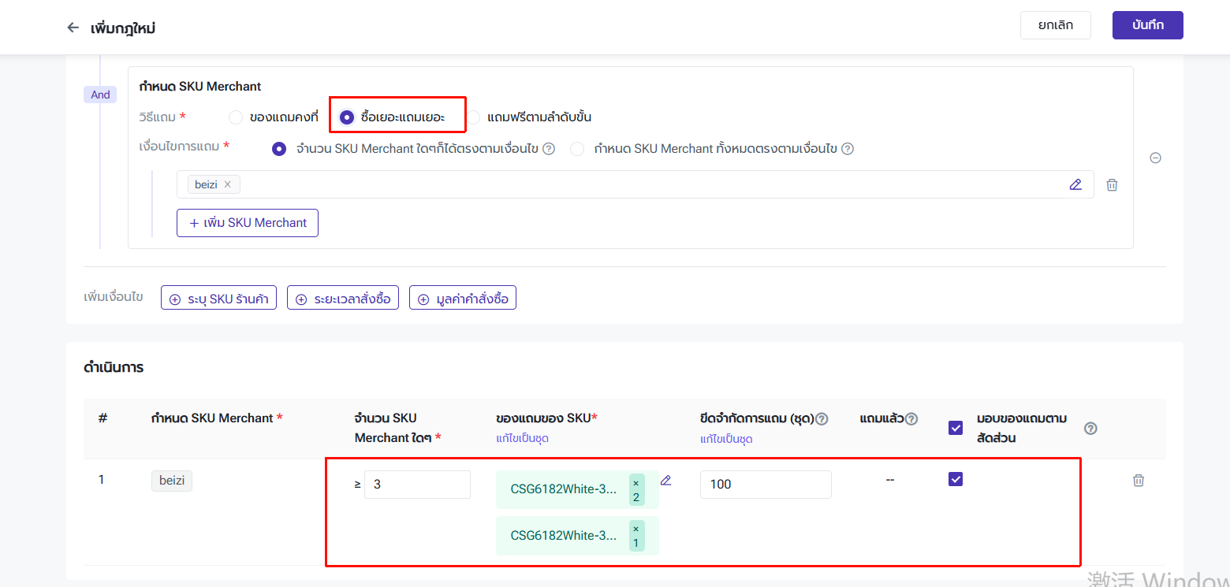
Task: Click the pencil edit icon in beizi SKU field
Action: pyautogui.click(x=1075, y=184)
